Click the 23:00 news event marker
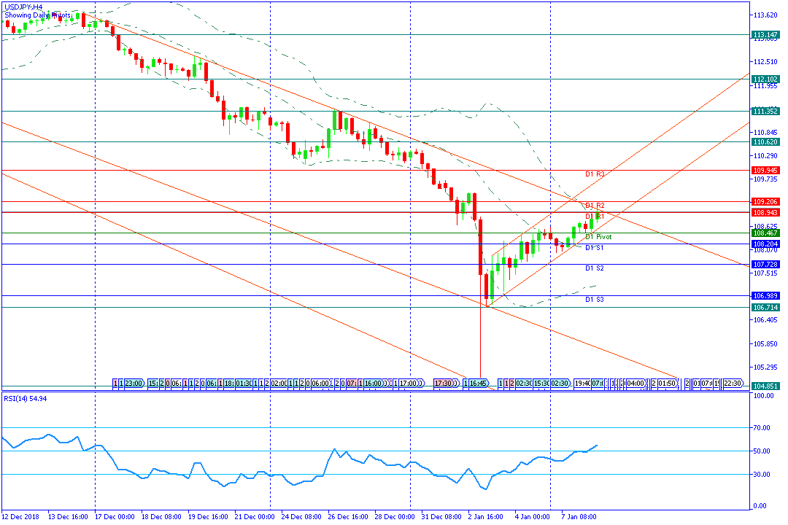Viewport: 788px width, 525px height. tap(134, 384)
